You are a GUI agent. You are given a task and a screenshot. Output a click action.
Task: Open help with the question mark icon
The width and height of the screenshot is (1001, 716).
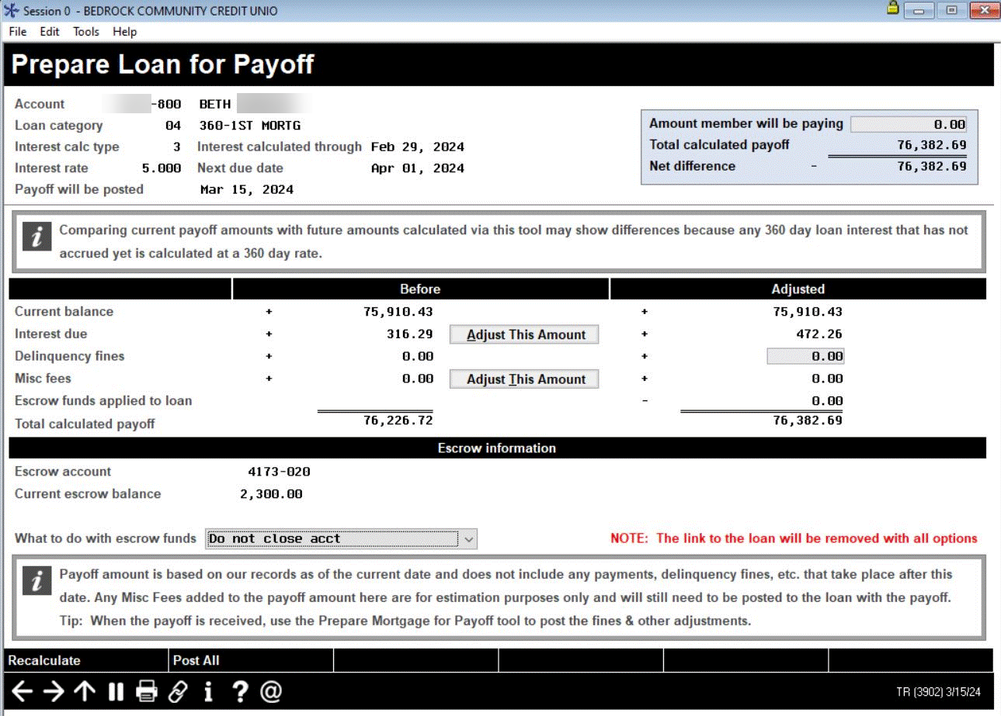[x=240, y=691]
